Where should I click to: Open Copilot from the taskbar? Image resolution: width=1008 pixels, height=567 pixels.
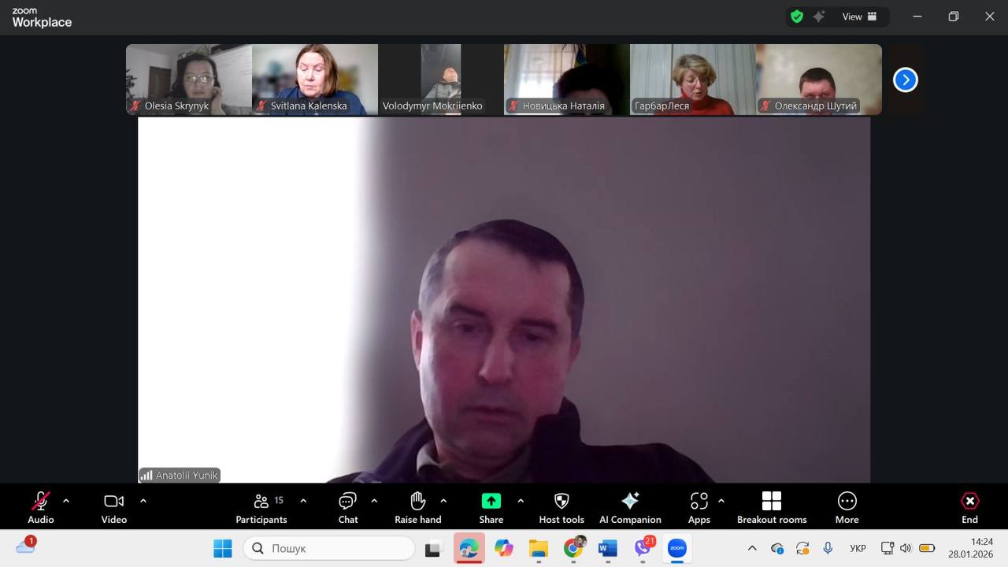(x=504, y=548)
